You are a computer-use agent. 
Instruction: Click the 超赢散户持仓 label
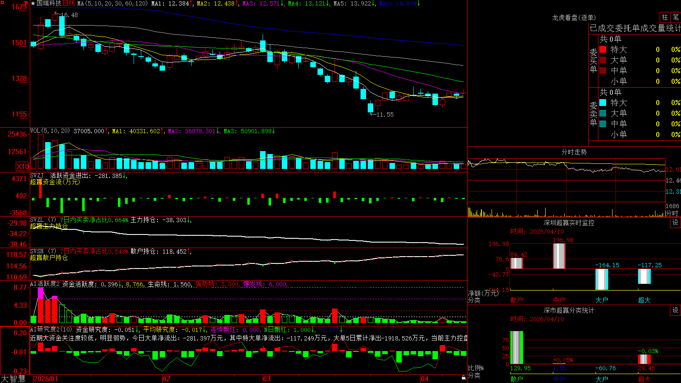[x=49, y=257]
